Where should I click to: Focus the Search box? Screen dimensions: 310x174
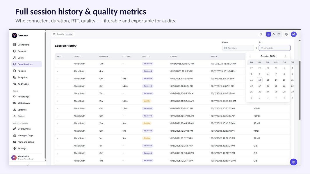click(63, 34)
